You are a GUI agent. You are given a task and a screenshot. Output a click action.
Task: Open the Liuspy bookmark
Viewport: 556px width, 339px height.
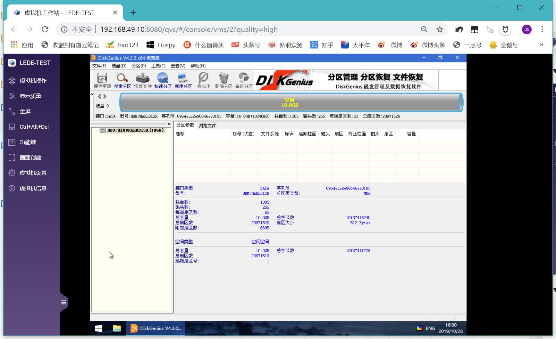pyautogui.click(x=161, y=45)
